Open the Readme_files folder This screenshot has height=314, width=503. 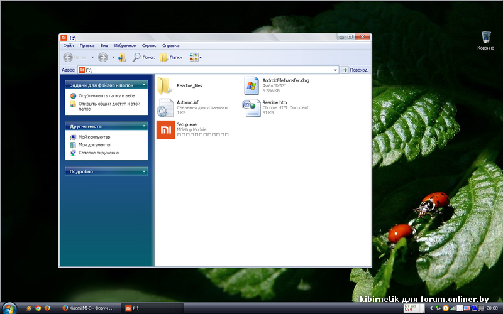tap(166, 85)
